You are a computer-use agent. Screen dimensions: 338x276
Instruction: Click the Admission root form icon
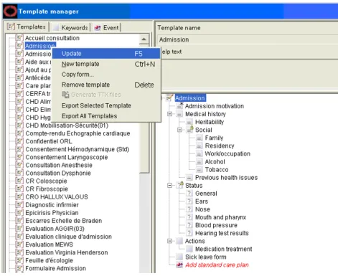point(169,97)
